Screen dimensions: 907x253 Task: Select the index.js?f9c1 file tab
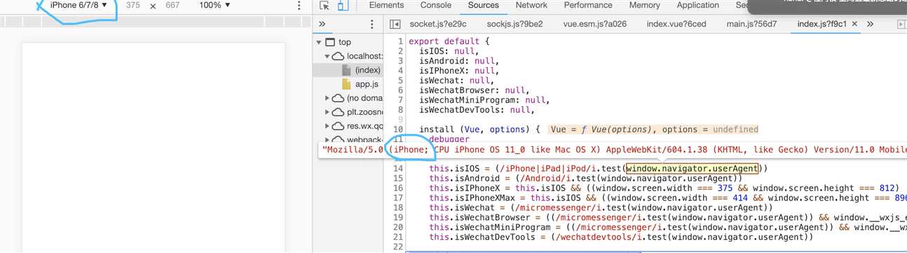822,24
